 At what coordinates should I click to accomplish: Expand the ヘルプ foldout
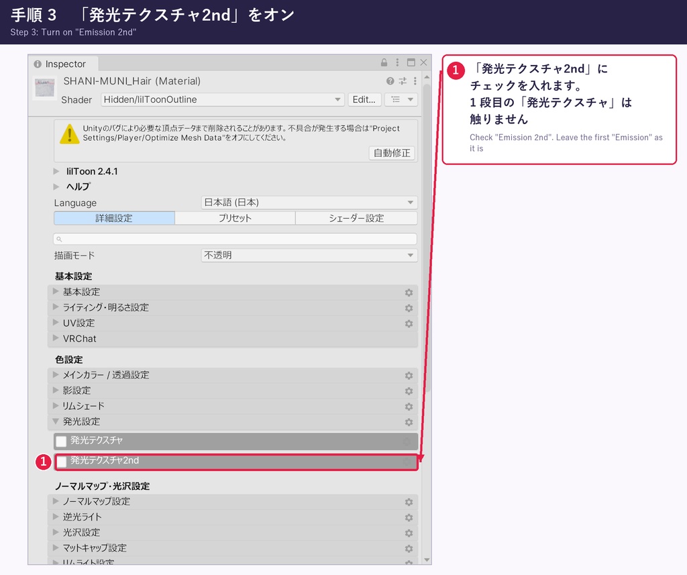[56, 187]
